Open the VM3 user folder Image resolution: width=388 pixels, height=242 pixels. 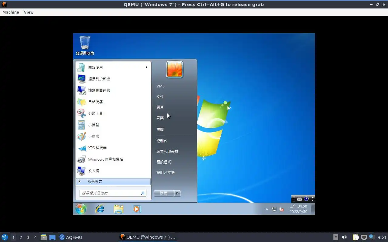click(160, 86)
